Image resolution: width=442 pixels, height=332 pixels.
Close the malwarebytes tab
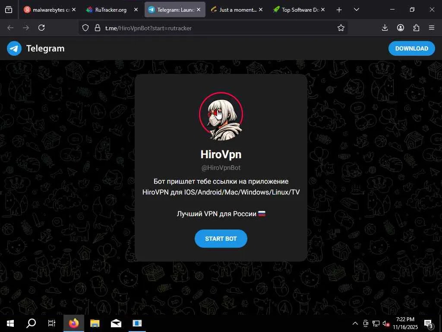(x=73, y=10)
